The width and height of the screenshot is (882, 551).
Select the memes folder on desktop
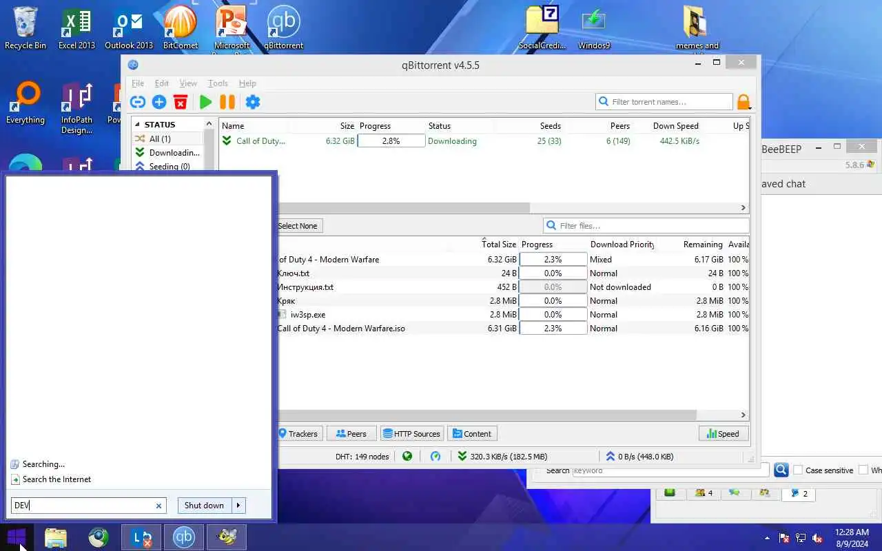pyautogui.click(x=697, y=29)
